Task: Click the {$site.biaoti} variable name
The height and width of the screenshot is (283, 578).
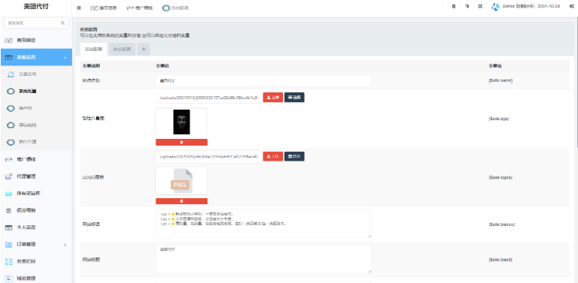Action: coord(500,260)
